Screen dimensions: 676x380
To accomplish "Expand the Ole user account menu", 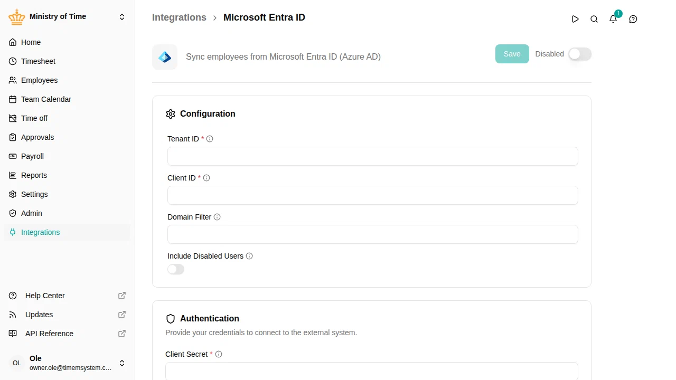I will (122, 363).
